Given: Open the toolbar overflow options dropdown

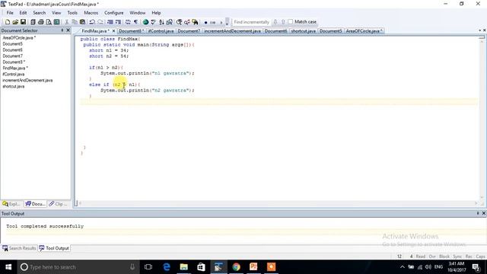Looking at the screenshot, I should (x=227, y=22).
